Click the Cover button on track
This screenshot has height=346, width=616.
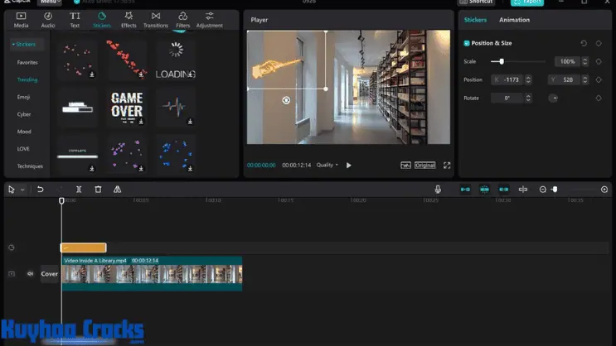pyautogui.click(x=50, y=274)
